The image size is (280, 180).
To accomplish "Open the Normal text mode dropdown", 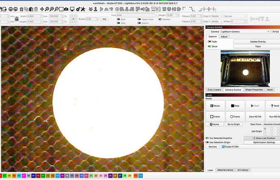I will (x=235, y=16).
